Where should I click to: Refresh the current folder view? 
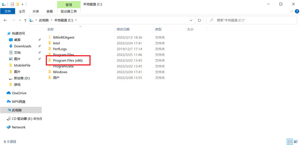(199, 20)
